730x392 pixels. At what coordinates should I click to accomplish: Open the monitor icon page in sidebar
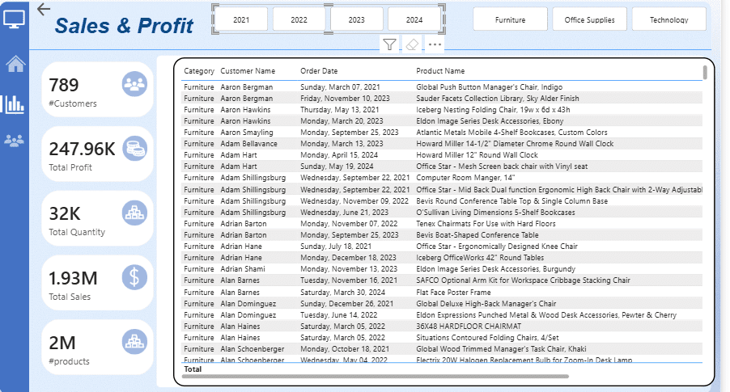[15, 17]
